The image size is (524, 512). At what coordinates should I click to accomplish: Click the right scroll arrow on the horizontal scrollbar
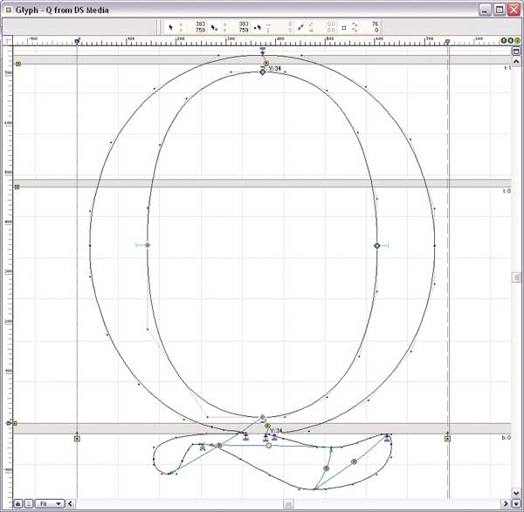tap(506, 503)
